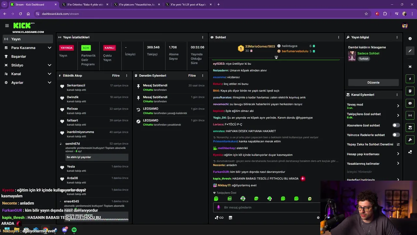Switch to the X'te platcom browser tab
417x235 pixels.
point(137,5)
